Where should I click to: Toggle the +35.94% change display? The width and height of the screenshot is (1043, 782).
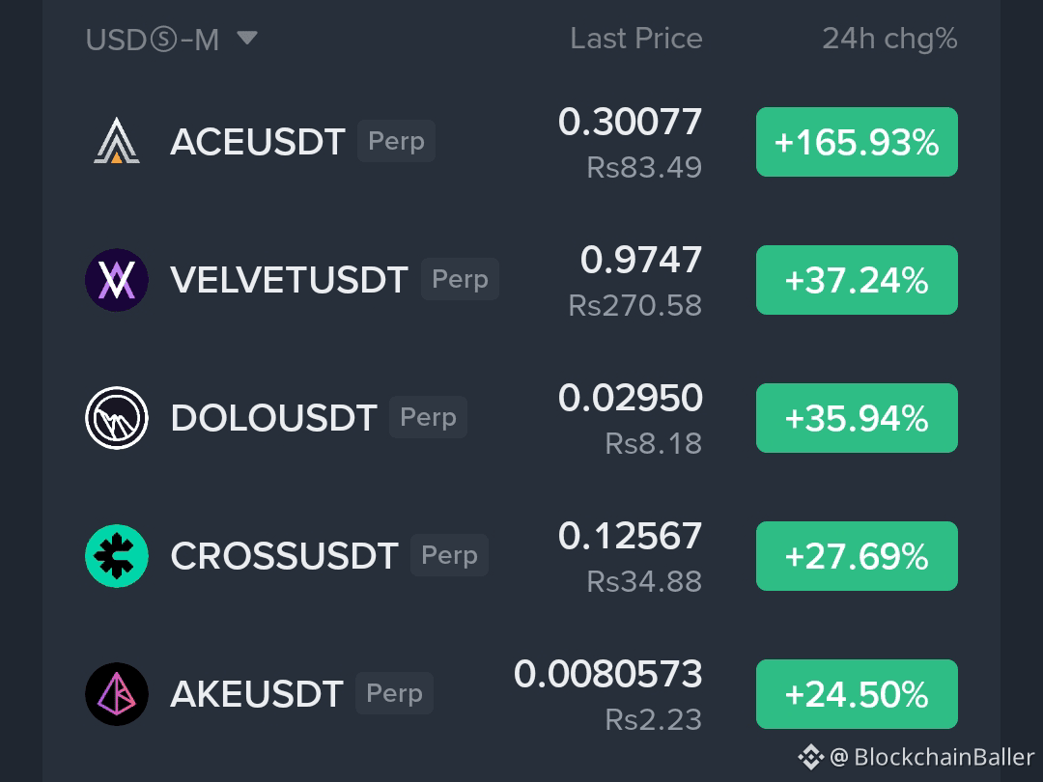tap(857, 418)
